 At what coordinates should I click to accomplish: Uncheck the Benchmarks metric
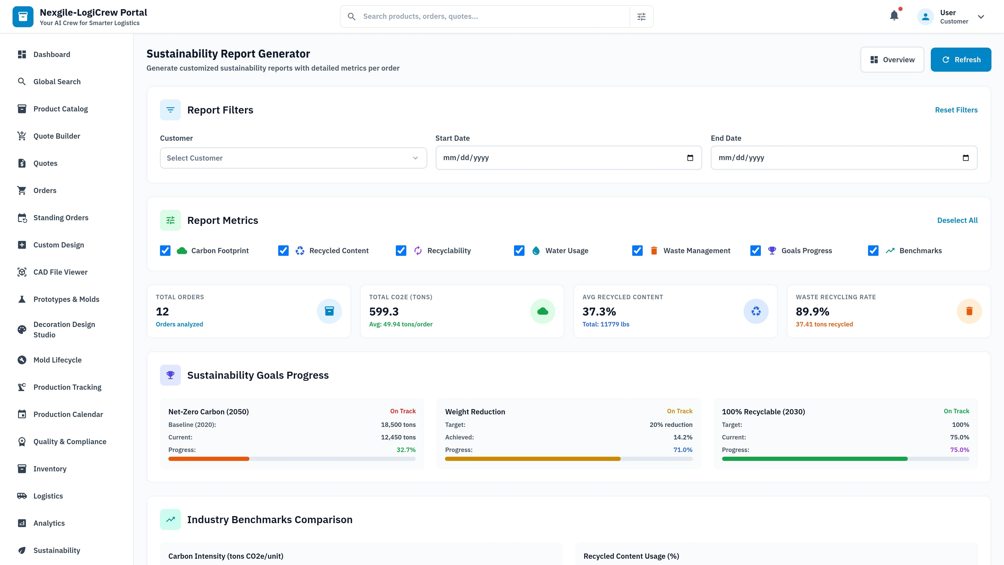[x=873, y=250]
